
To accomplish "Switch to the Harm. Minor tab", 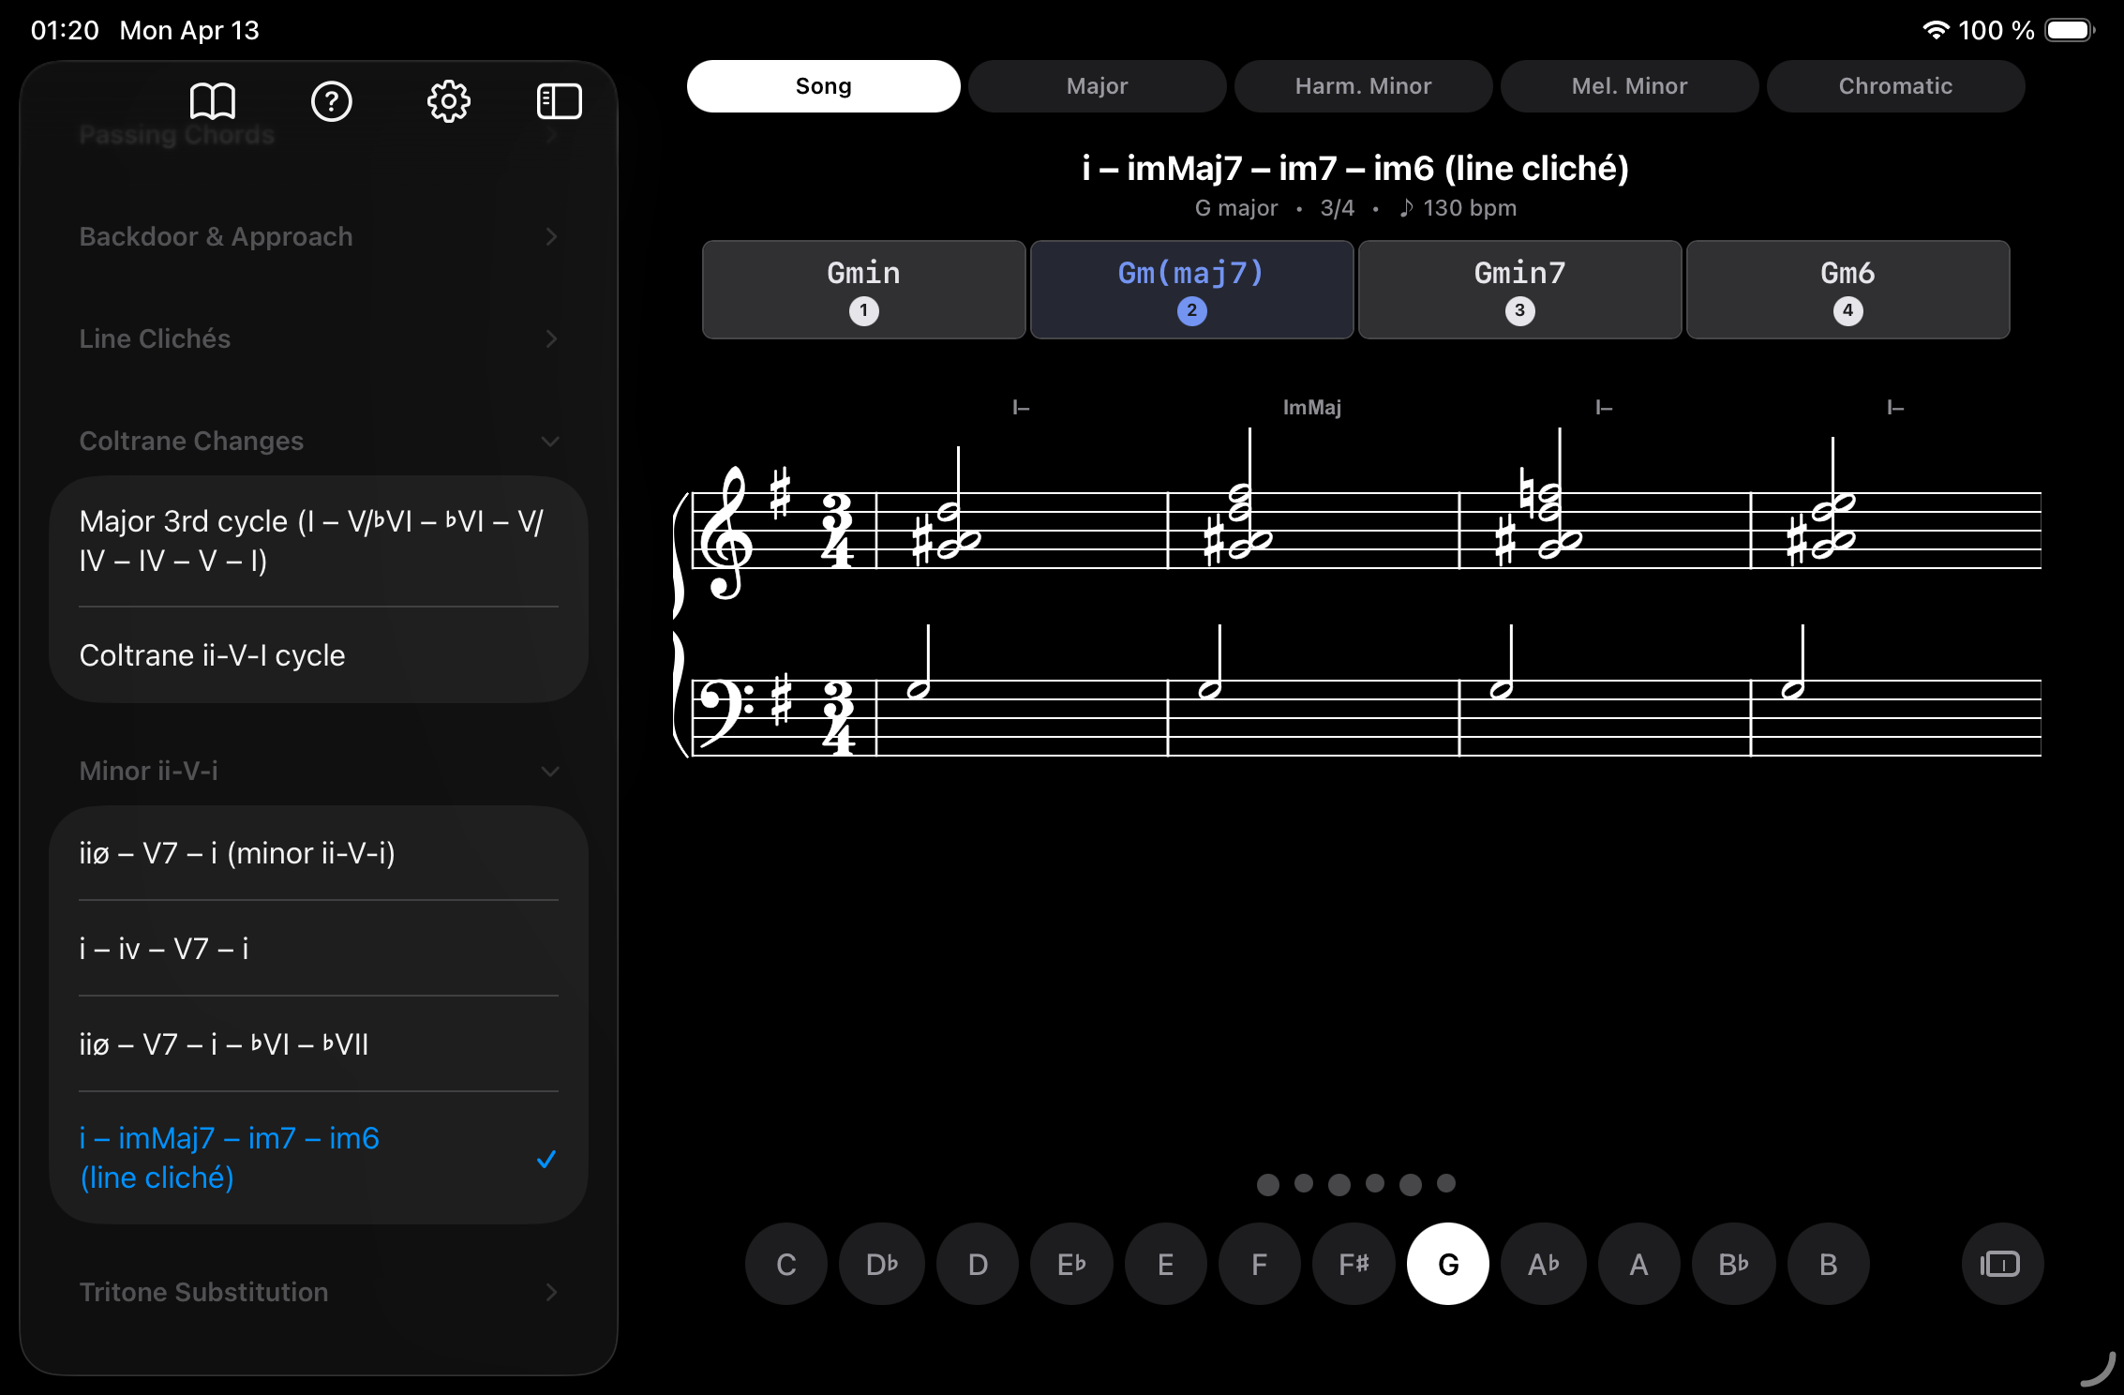I will click(x=1363, y=85).
